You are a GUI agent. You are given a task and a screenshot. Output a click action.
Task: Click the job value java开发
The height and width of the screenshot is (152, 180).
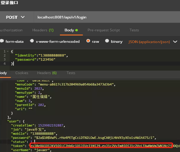(x=34, y=129)
